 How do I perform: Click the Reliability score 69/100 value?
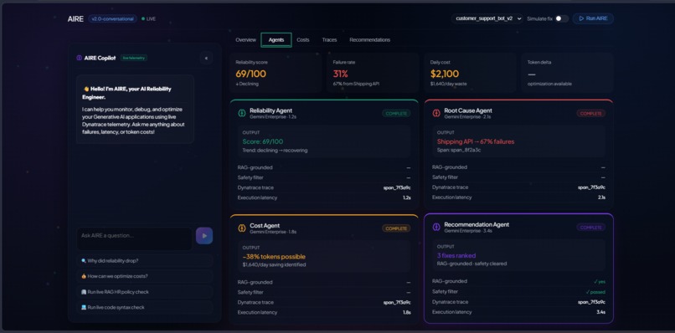(250, 74)
